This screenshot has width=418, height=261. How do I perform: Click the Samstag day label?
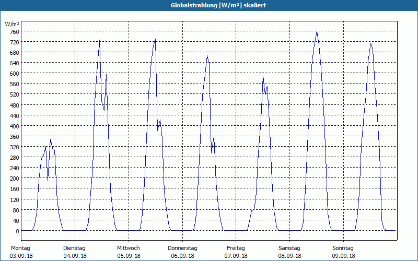pyautogui.click(x=289, y=248)
